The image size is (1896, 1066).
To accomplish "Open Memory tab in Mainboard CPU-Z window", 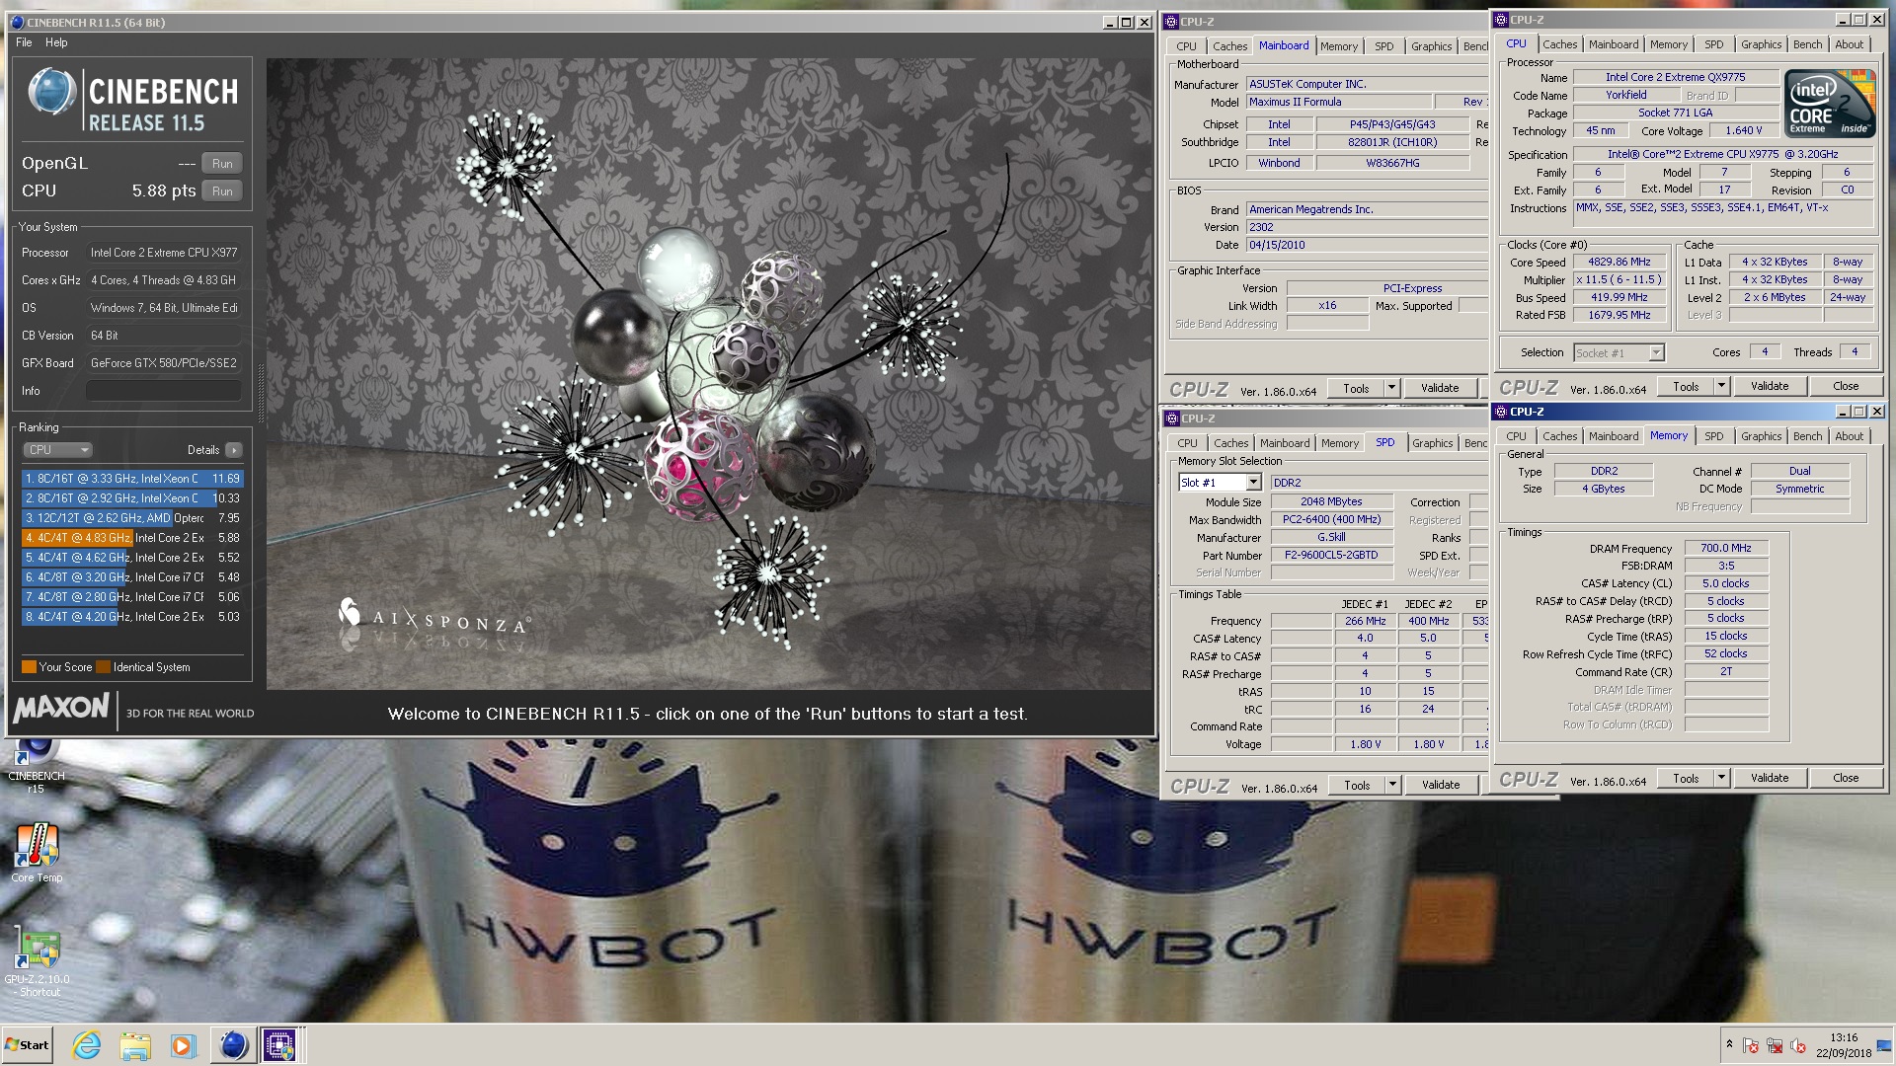I will click(1338, 46).
